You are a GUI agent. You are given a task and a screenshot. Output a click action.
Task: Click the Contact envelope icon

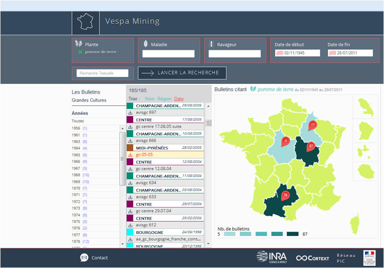(x=84, y=257)
